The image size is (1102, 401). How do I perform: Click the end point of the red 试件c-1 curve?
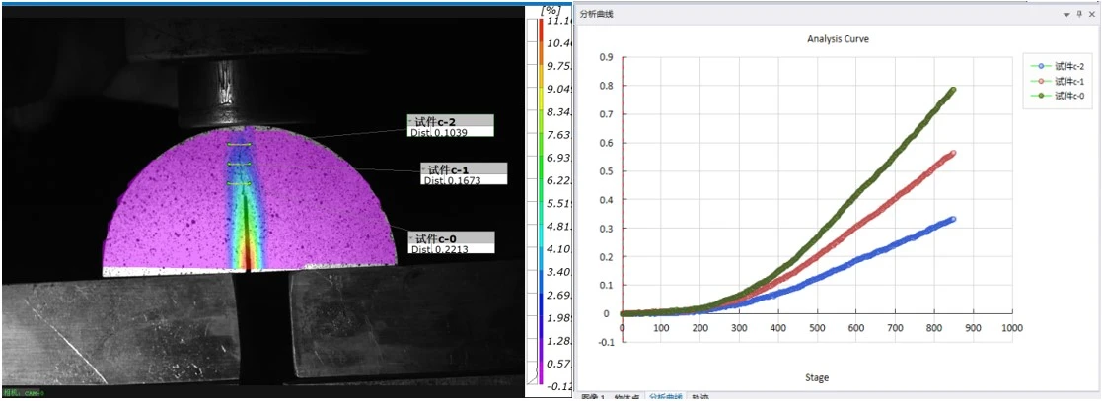[x=954, y=153]
